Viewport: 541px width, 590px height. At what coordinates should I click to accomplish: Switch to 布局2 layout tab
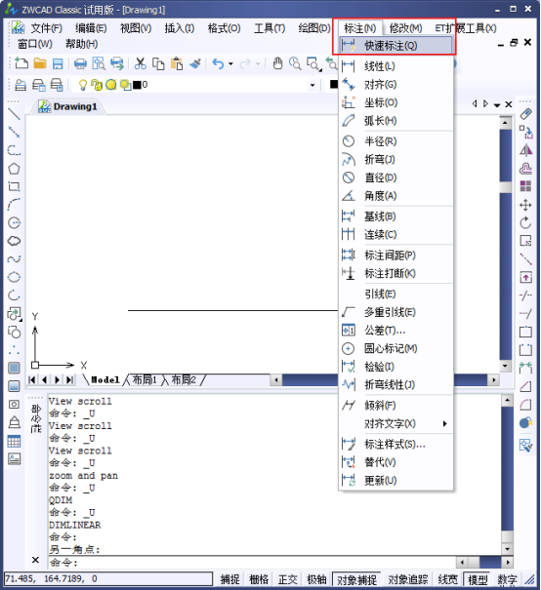[184, 379]
